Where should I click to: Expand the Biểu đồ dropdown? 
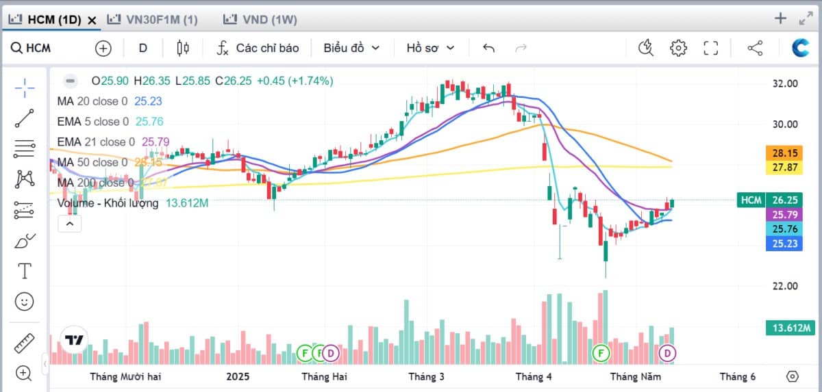(x=351, y=48)
